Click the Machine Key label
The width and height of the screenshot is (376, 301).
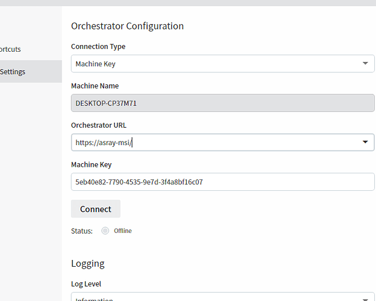tap(91, 164)
